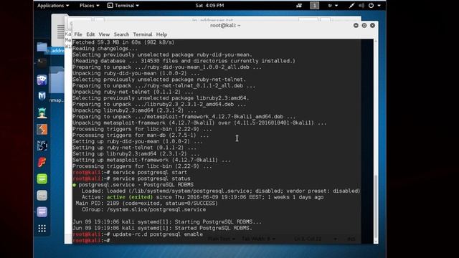Launch the purple ghost-face dock icon
The height and width of the screenshot is (258, 459).
coord(42,80)
